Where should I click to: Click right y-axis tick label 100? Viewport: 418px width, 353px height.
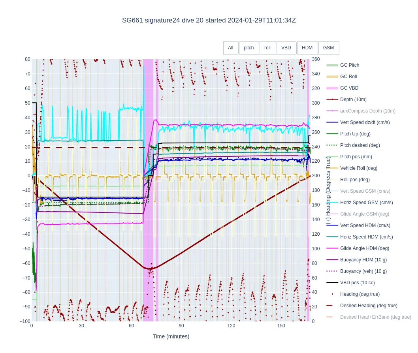(316, 249)
